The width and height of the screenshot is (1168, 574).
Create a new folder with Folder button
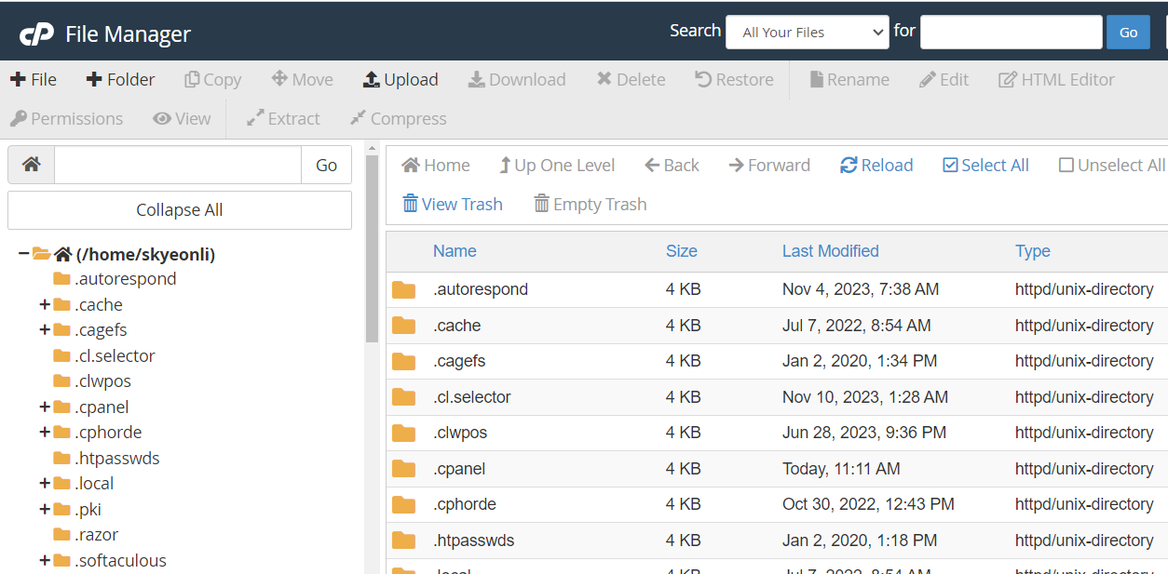tap(120, 80)
